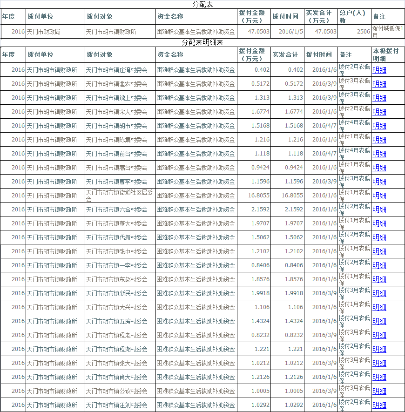The width and height of the screenshot is (405, 412).
Task: Click the 本级拨付明细 column header
Action: click(x=388, y=54)
